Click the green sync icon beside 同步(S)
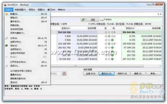The image size is (167, 104). 6,46
